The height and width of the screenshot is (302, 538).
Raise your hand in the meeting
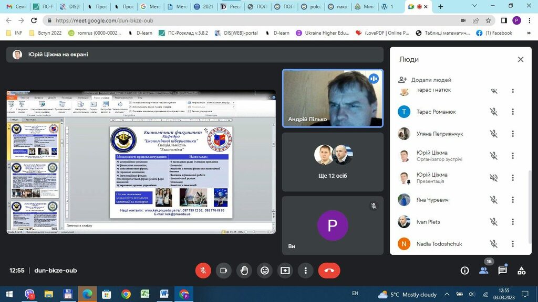(244, 271)
